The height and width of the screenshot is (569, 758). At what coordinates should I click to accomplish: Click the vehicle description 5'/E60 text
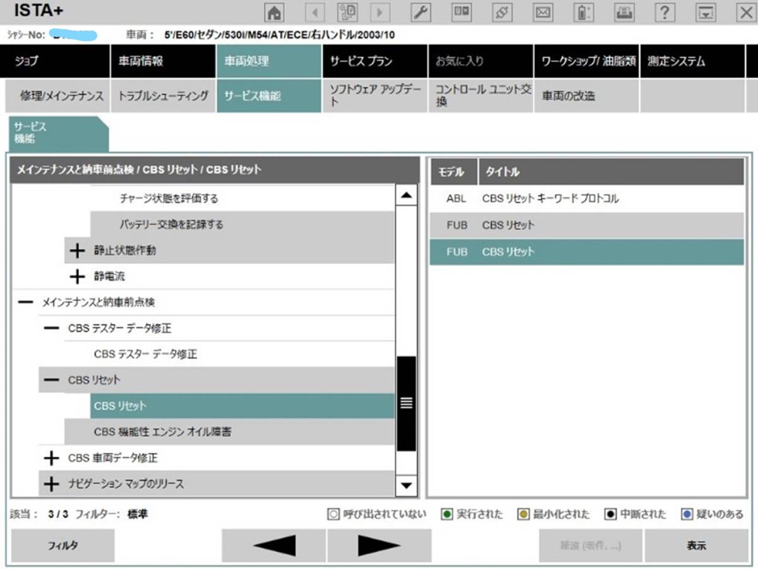click(279, 35)
